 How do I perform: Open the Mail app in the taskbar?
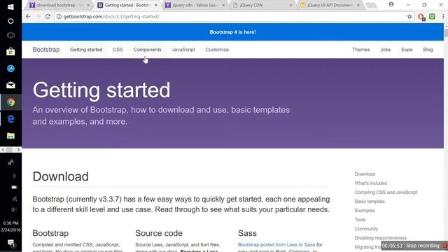click(10, 85)
